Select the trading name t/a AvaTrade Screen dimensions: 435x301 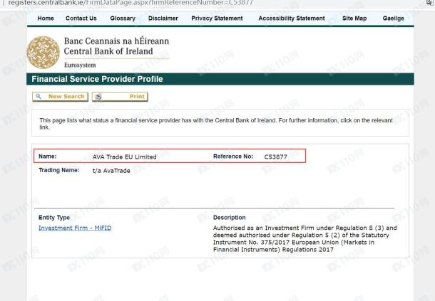click(111, 171)
